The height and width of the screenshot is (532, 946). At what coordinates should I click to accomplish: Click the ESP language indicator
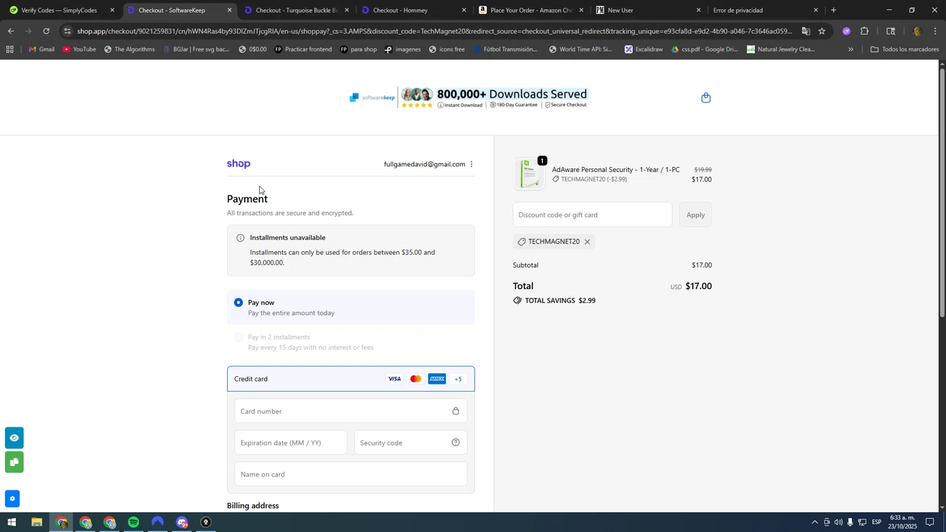(x=877, y=523)
